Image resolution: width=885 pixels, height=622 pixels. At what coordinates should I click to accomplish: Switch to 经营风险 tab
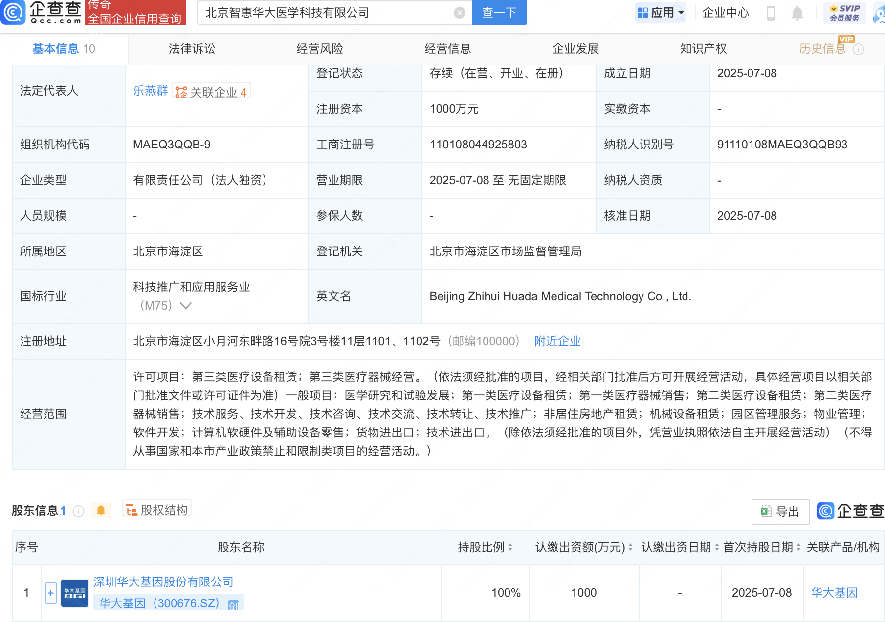(x=320, y=49)
